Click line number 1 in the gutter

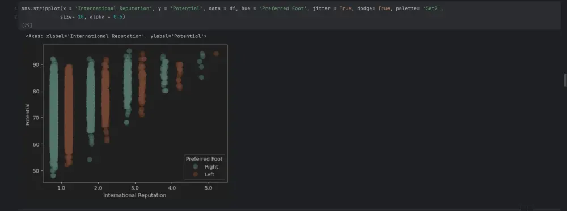pos(16,8)
